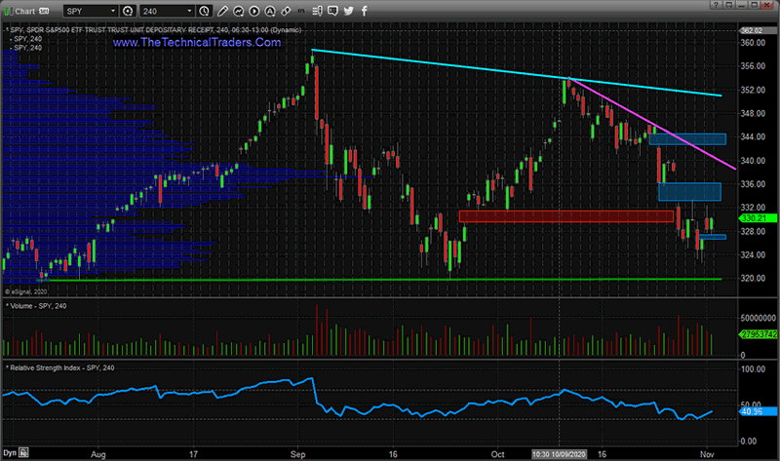Click the badge icon beside Chart label
This screenshot has width=780, height=461.
point(44,11)
